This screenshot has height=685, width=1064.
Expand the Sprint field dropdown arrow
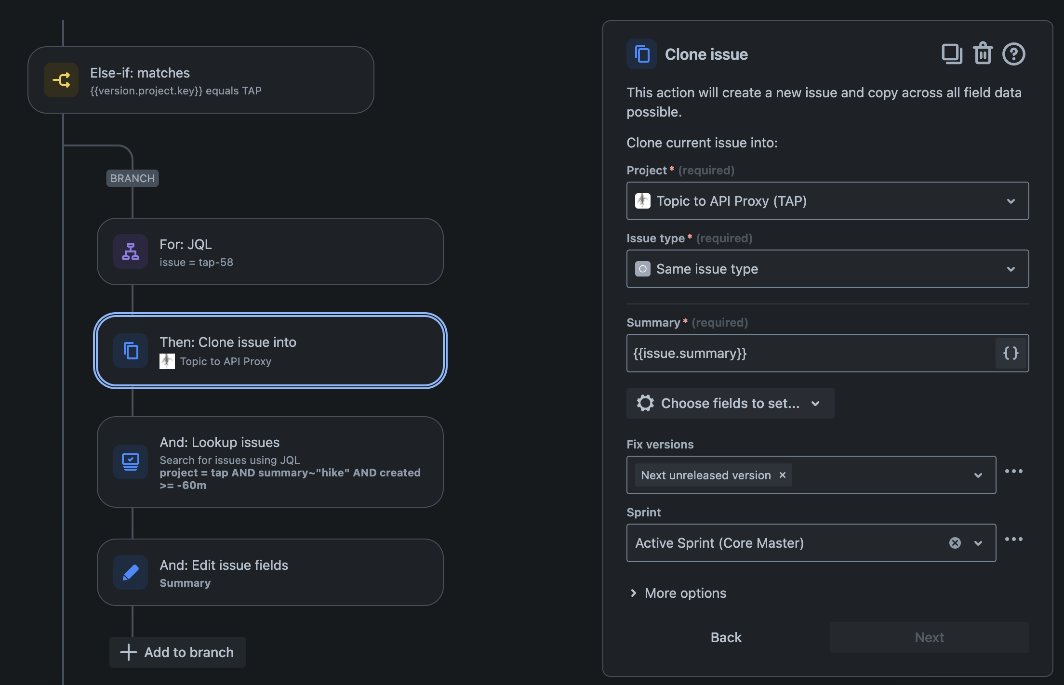pyautogui.click(x=978, y=543)
